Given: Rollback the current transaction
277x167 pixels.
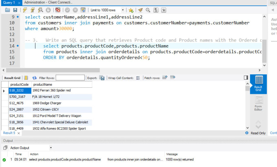Looking at the screenshot, I should [75, 10].
